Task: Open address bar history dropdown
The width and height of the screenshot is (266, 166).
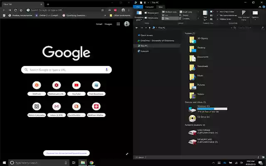Action: (232, 28)
